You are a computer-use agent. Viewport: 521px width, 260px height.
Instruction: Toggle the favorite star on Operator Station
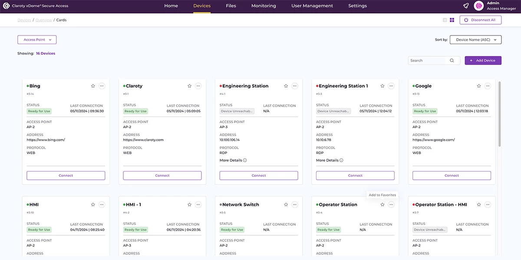(x=383, y=205)
